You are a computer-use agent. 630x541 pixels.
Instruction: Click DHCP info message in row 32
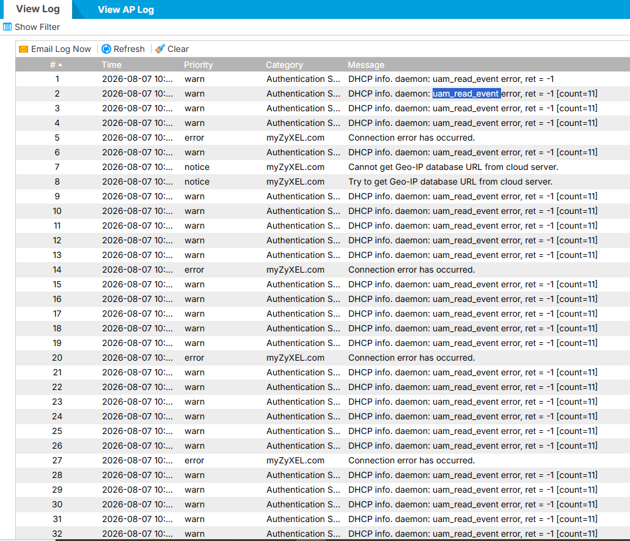(x=472, y=534)
